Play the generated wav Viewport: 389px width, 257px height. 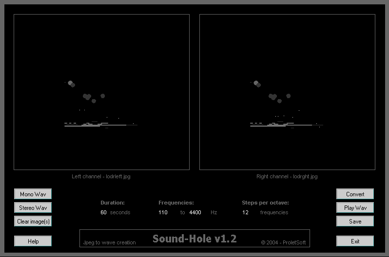(355, 207)
